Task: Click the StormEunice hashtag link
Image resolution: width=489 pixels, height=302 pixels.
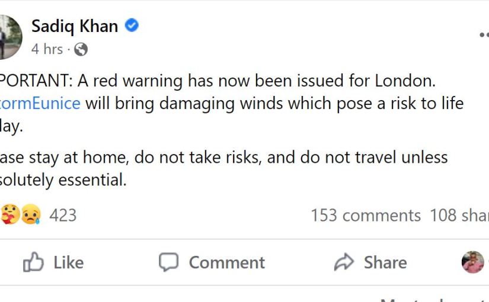Action: click(40, 103)
